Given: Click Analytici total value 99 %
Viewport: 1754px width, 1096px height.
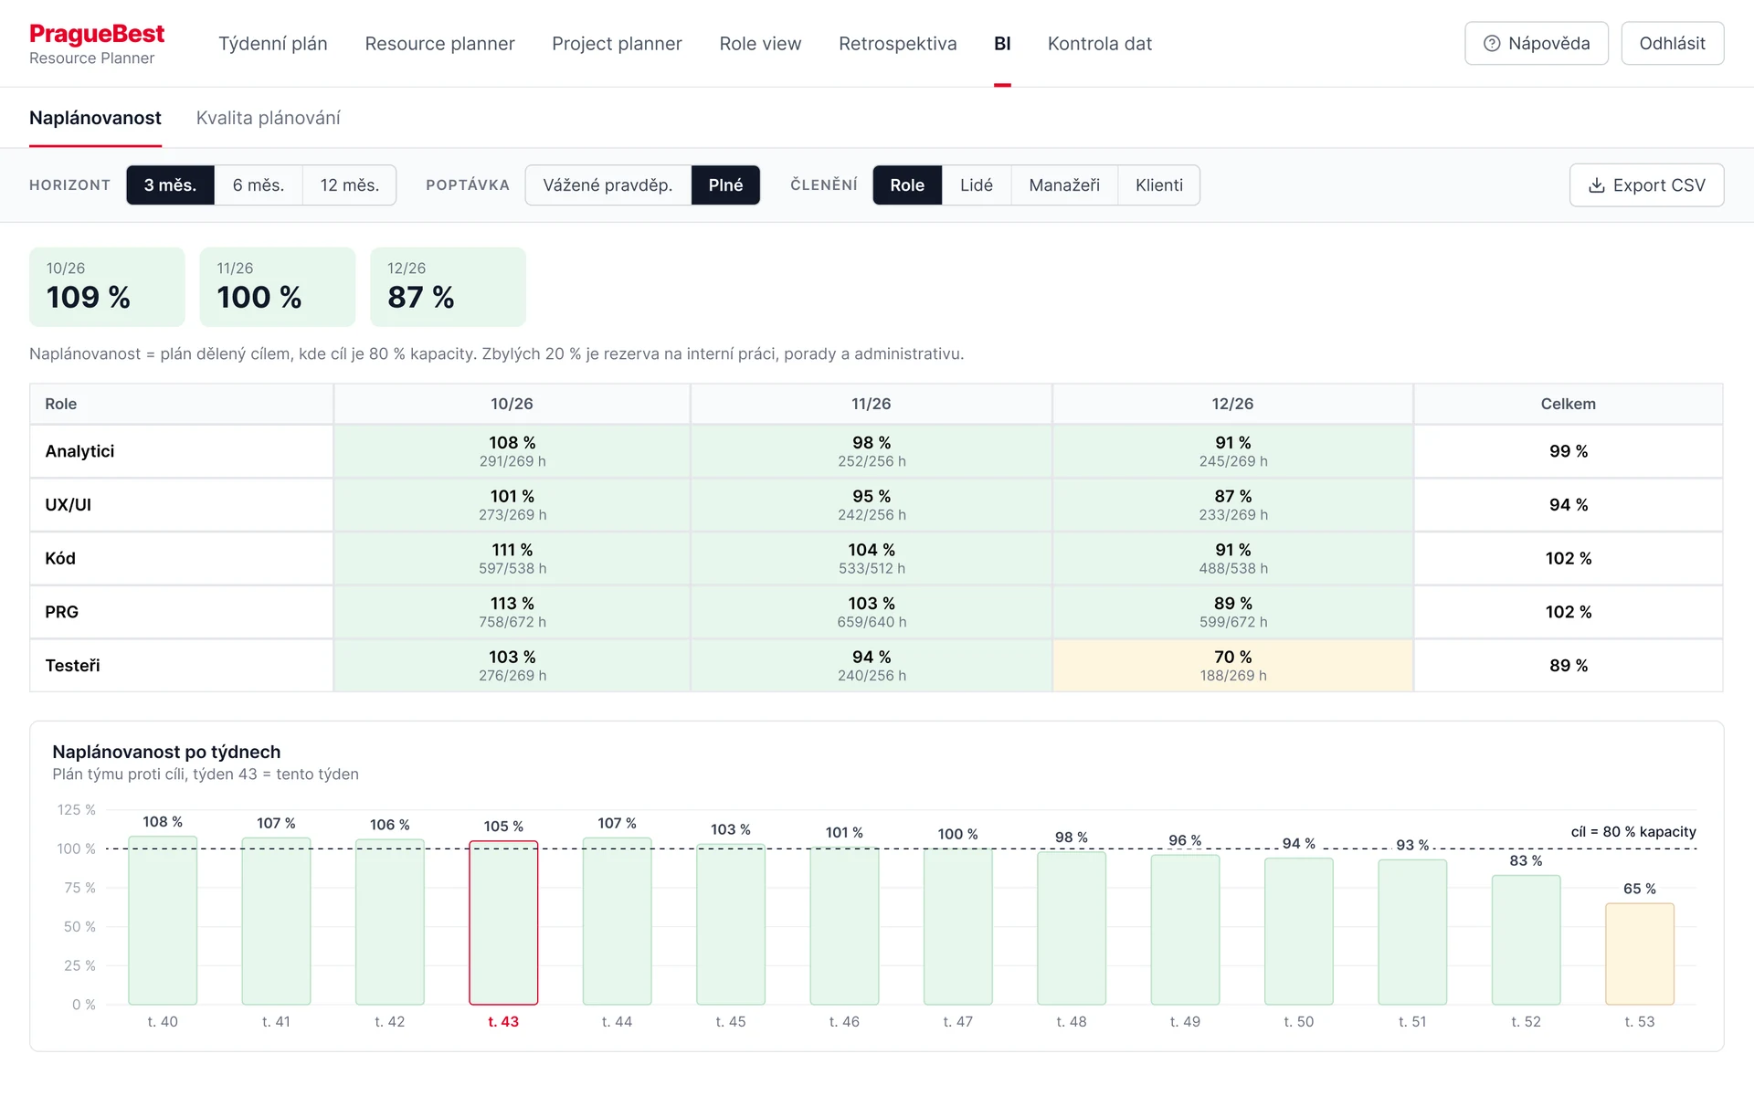Looking at the screenshot, I should (x=1568, y=451).
